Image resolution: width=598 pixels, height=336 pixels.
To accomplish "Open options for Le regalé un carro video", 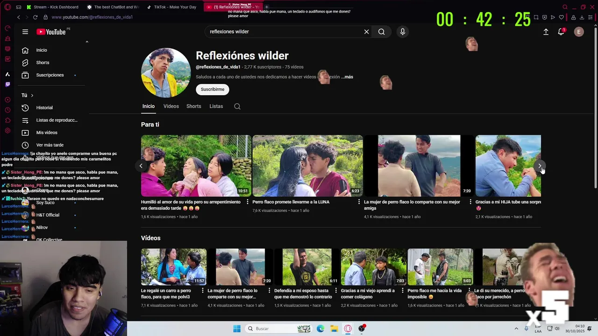I will (x=203, y=290).
